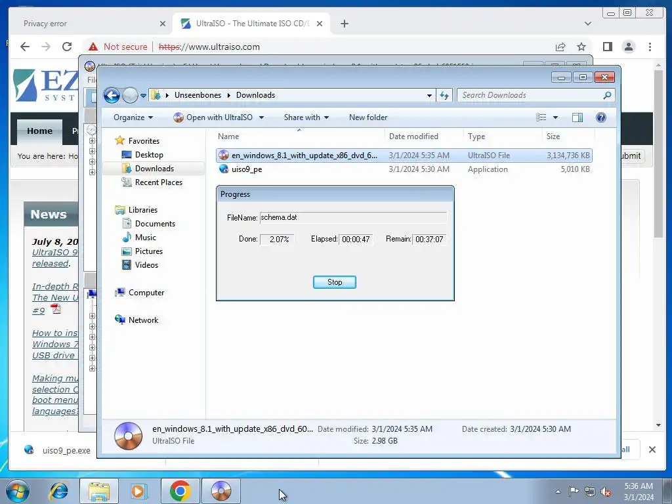Click the Stop button in Progress dialog
672x504 pixels.
(335, 282)
